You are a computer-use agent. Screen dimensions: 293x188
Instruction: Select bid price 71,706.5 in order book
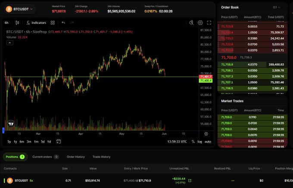click(x=227, y=88)
